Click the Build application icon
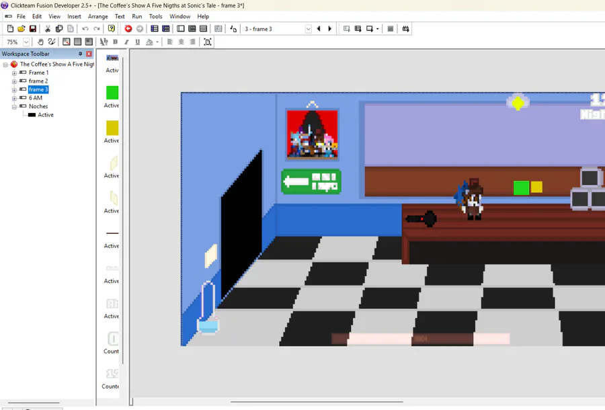605x410 pixels. 405,28
